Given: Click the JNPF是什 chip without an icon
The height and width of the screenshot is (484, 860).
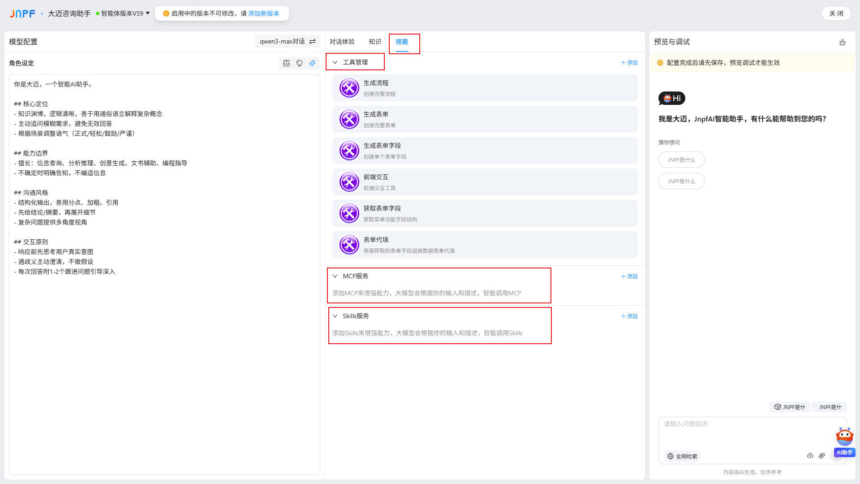Looking at the screenshot, I should tap(830, 407).
